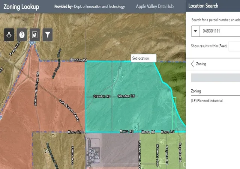
Task: Click the Short Ave road label
Action: point(72,155)
